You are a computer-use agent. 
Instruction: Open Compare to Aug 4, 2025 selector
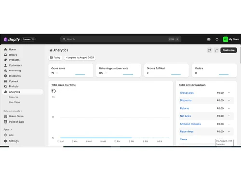80,57
